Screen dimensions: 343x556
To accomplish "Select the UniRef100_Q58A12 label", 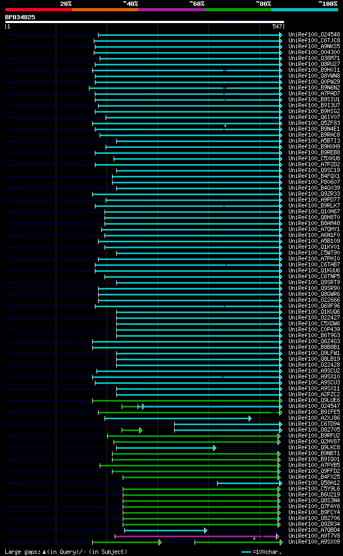I will (314, 483).
